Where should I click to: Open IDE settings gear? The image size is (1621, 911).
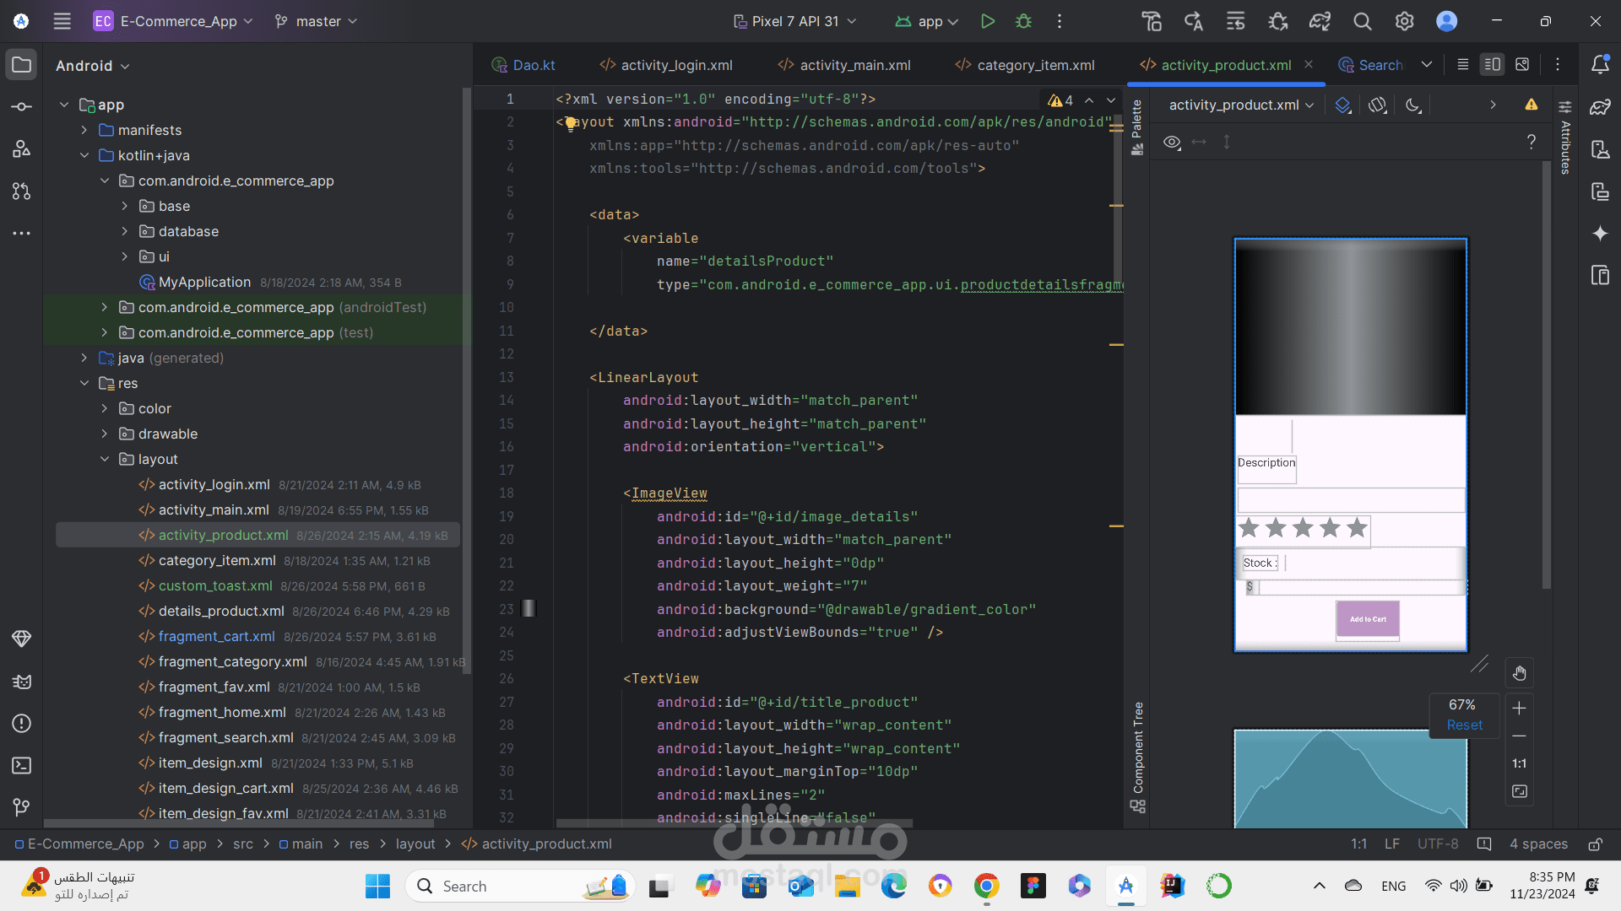pos(1405,21)
